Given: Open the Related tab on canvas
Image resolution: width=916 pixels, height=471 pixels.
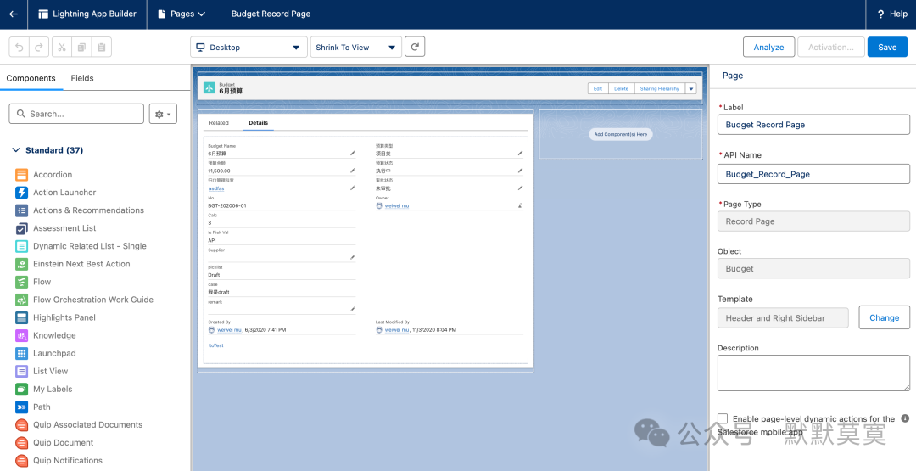Looking at the screenshot, I should [x=219, y=123].
